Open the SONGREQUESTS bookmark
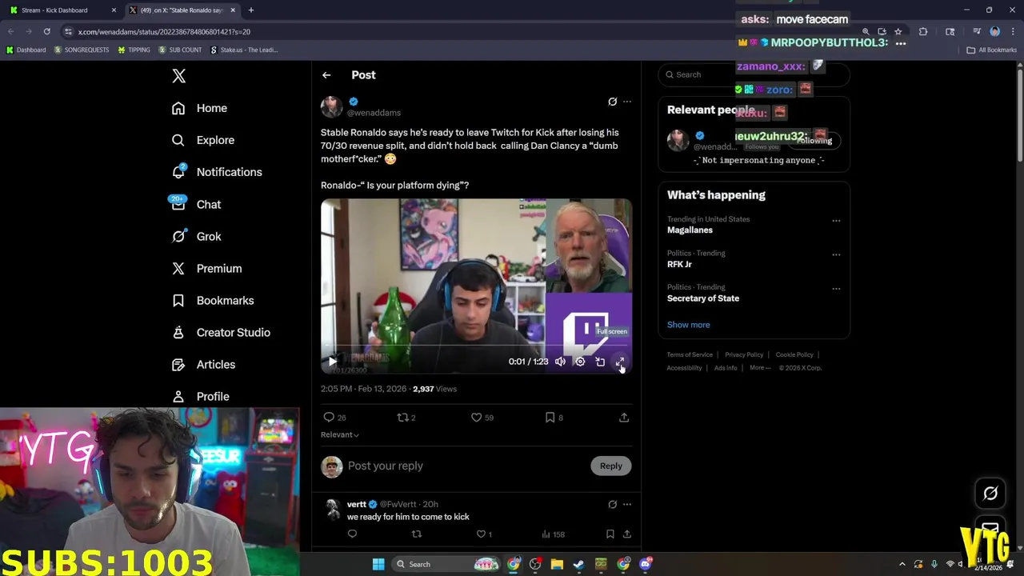Screen dimensions: 1024x576 point(82,50)
